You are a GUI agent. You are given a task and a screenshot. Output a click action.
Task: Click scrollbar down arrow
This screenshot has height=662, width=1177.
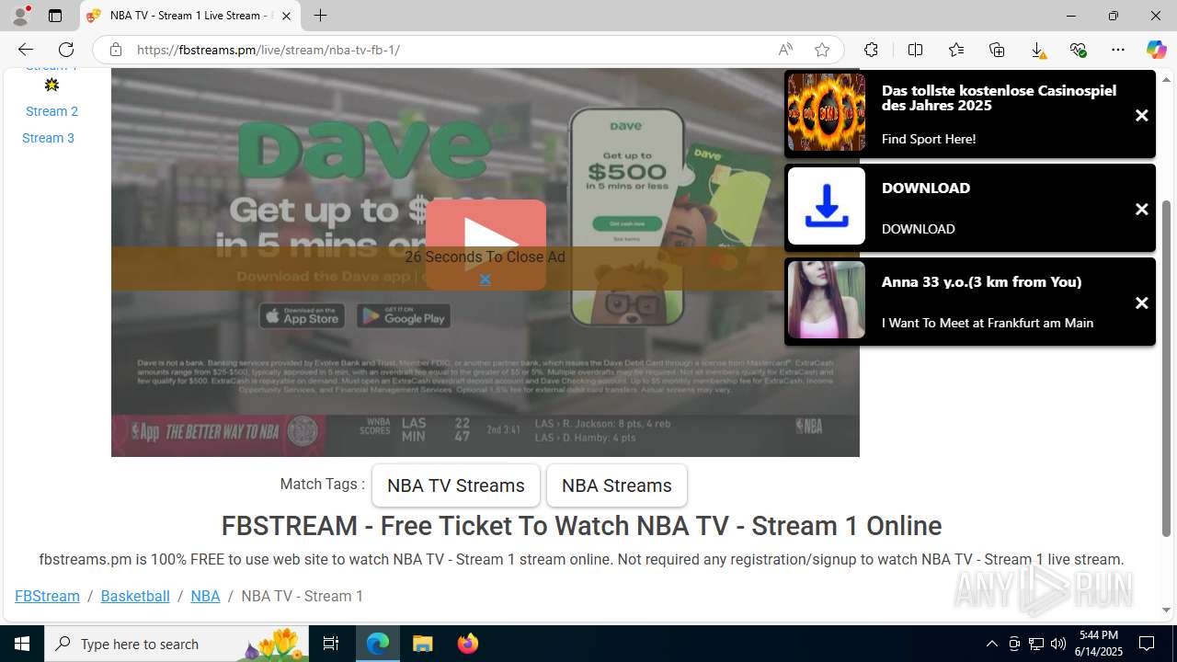(1167, 611)
